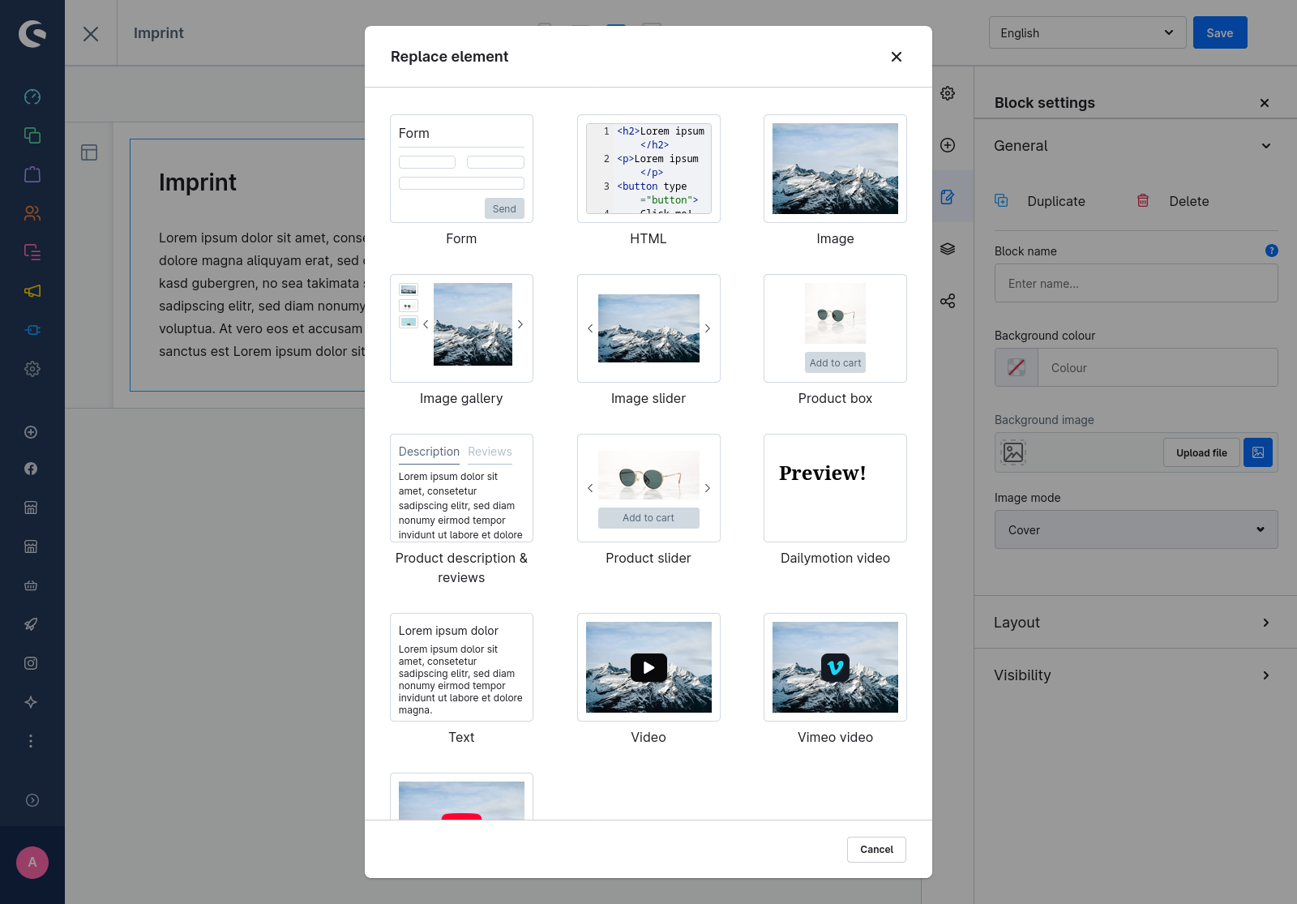Click the background image placeholder icon
1297x904 pixels.
(x=1013, y=452)
